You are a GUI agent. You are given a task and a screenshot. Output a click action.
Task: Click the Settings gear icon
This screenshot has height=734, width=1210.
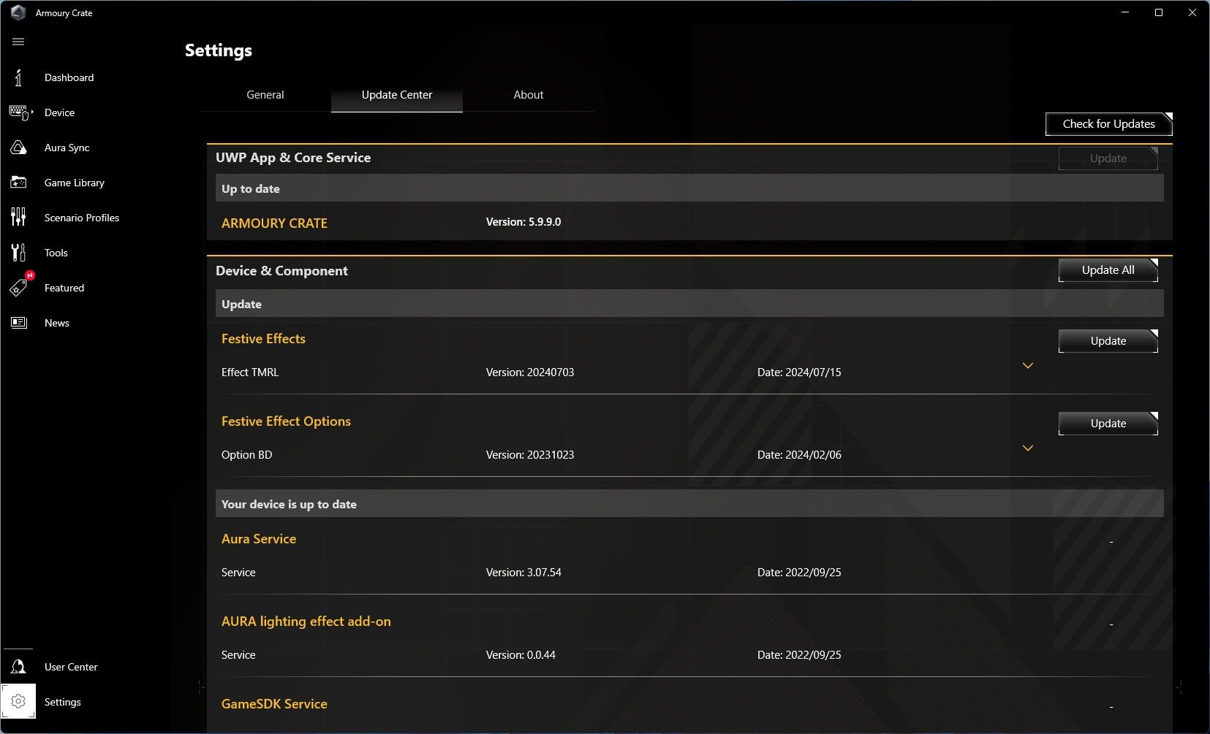pyautogui.click(x=18, y=702)
